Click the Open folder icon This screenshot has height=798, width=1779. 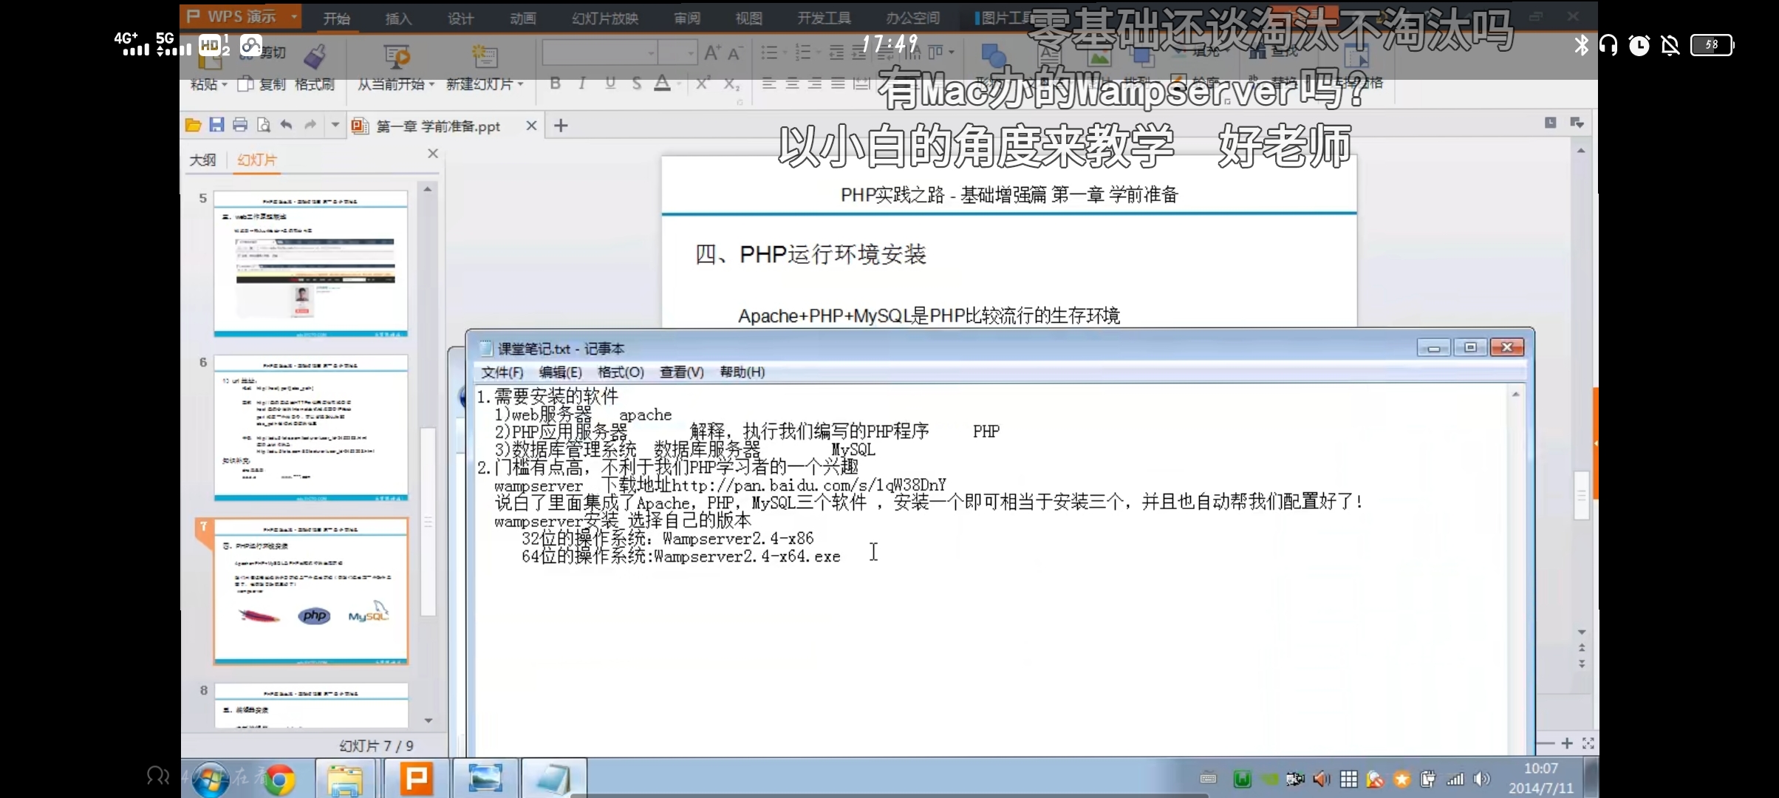[x=193, y=125]
